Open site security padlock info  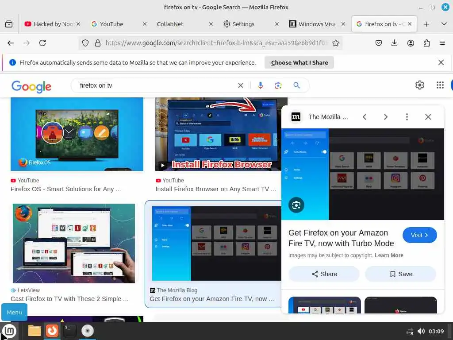coord(98,43)
